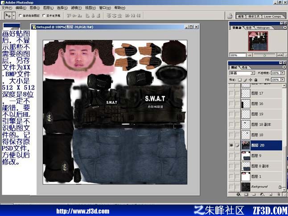The image size is (288, 216).
Task: Show layer 图层 16 visibility box
Action: 231,104
